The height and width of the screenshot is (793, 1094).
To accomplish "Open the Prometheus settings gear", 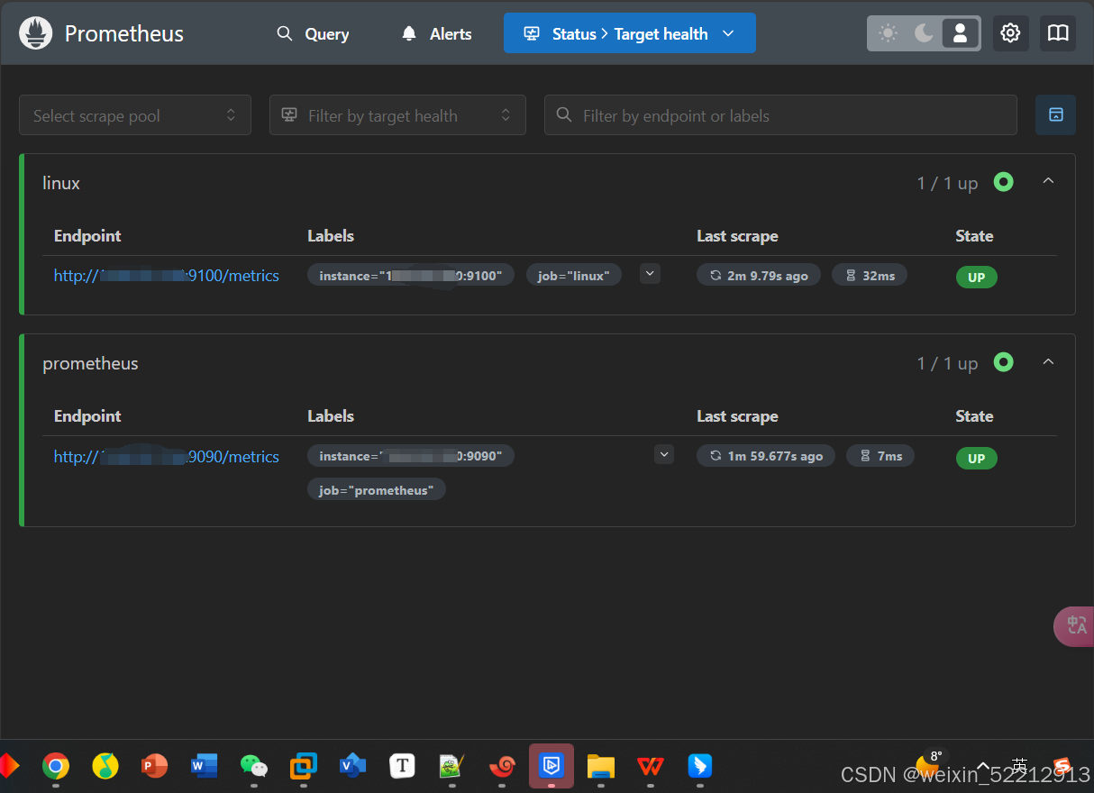I will (x=1010, y=32).
